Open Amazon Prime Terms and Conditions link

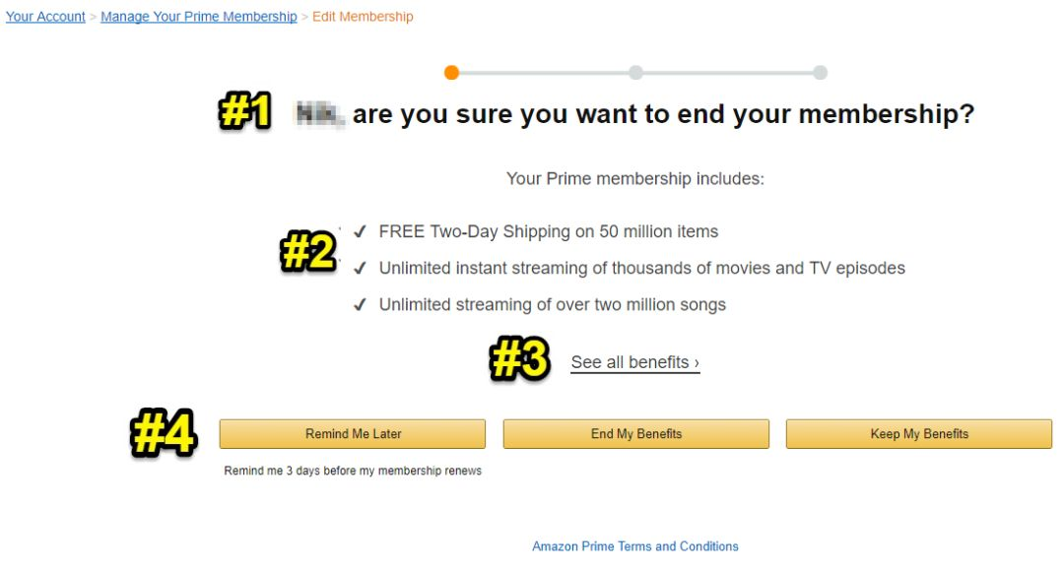pos(635,546)
